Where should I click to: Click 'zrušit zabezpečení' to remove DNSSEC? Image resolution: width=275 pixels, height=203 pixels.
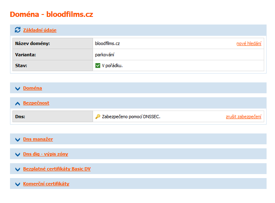tap(243, 117)
